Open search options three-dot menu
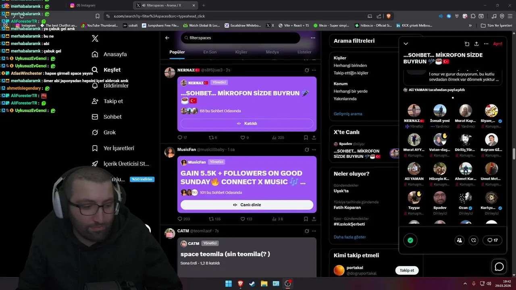Viewport: 516px width, 290px height. pos(313,38)
